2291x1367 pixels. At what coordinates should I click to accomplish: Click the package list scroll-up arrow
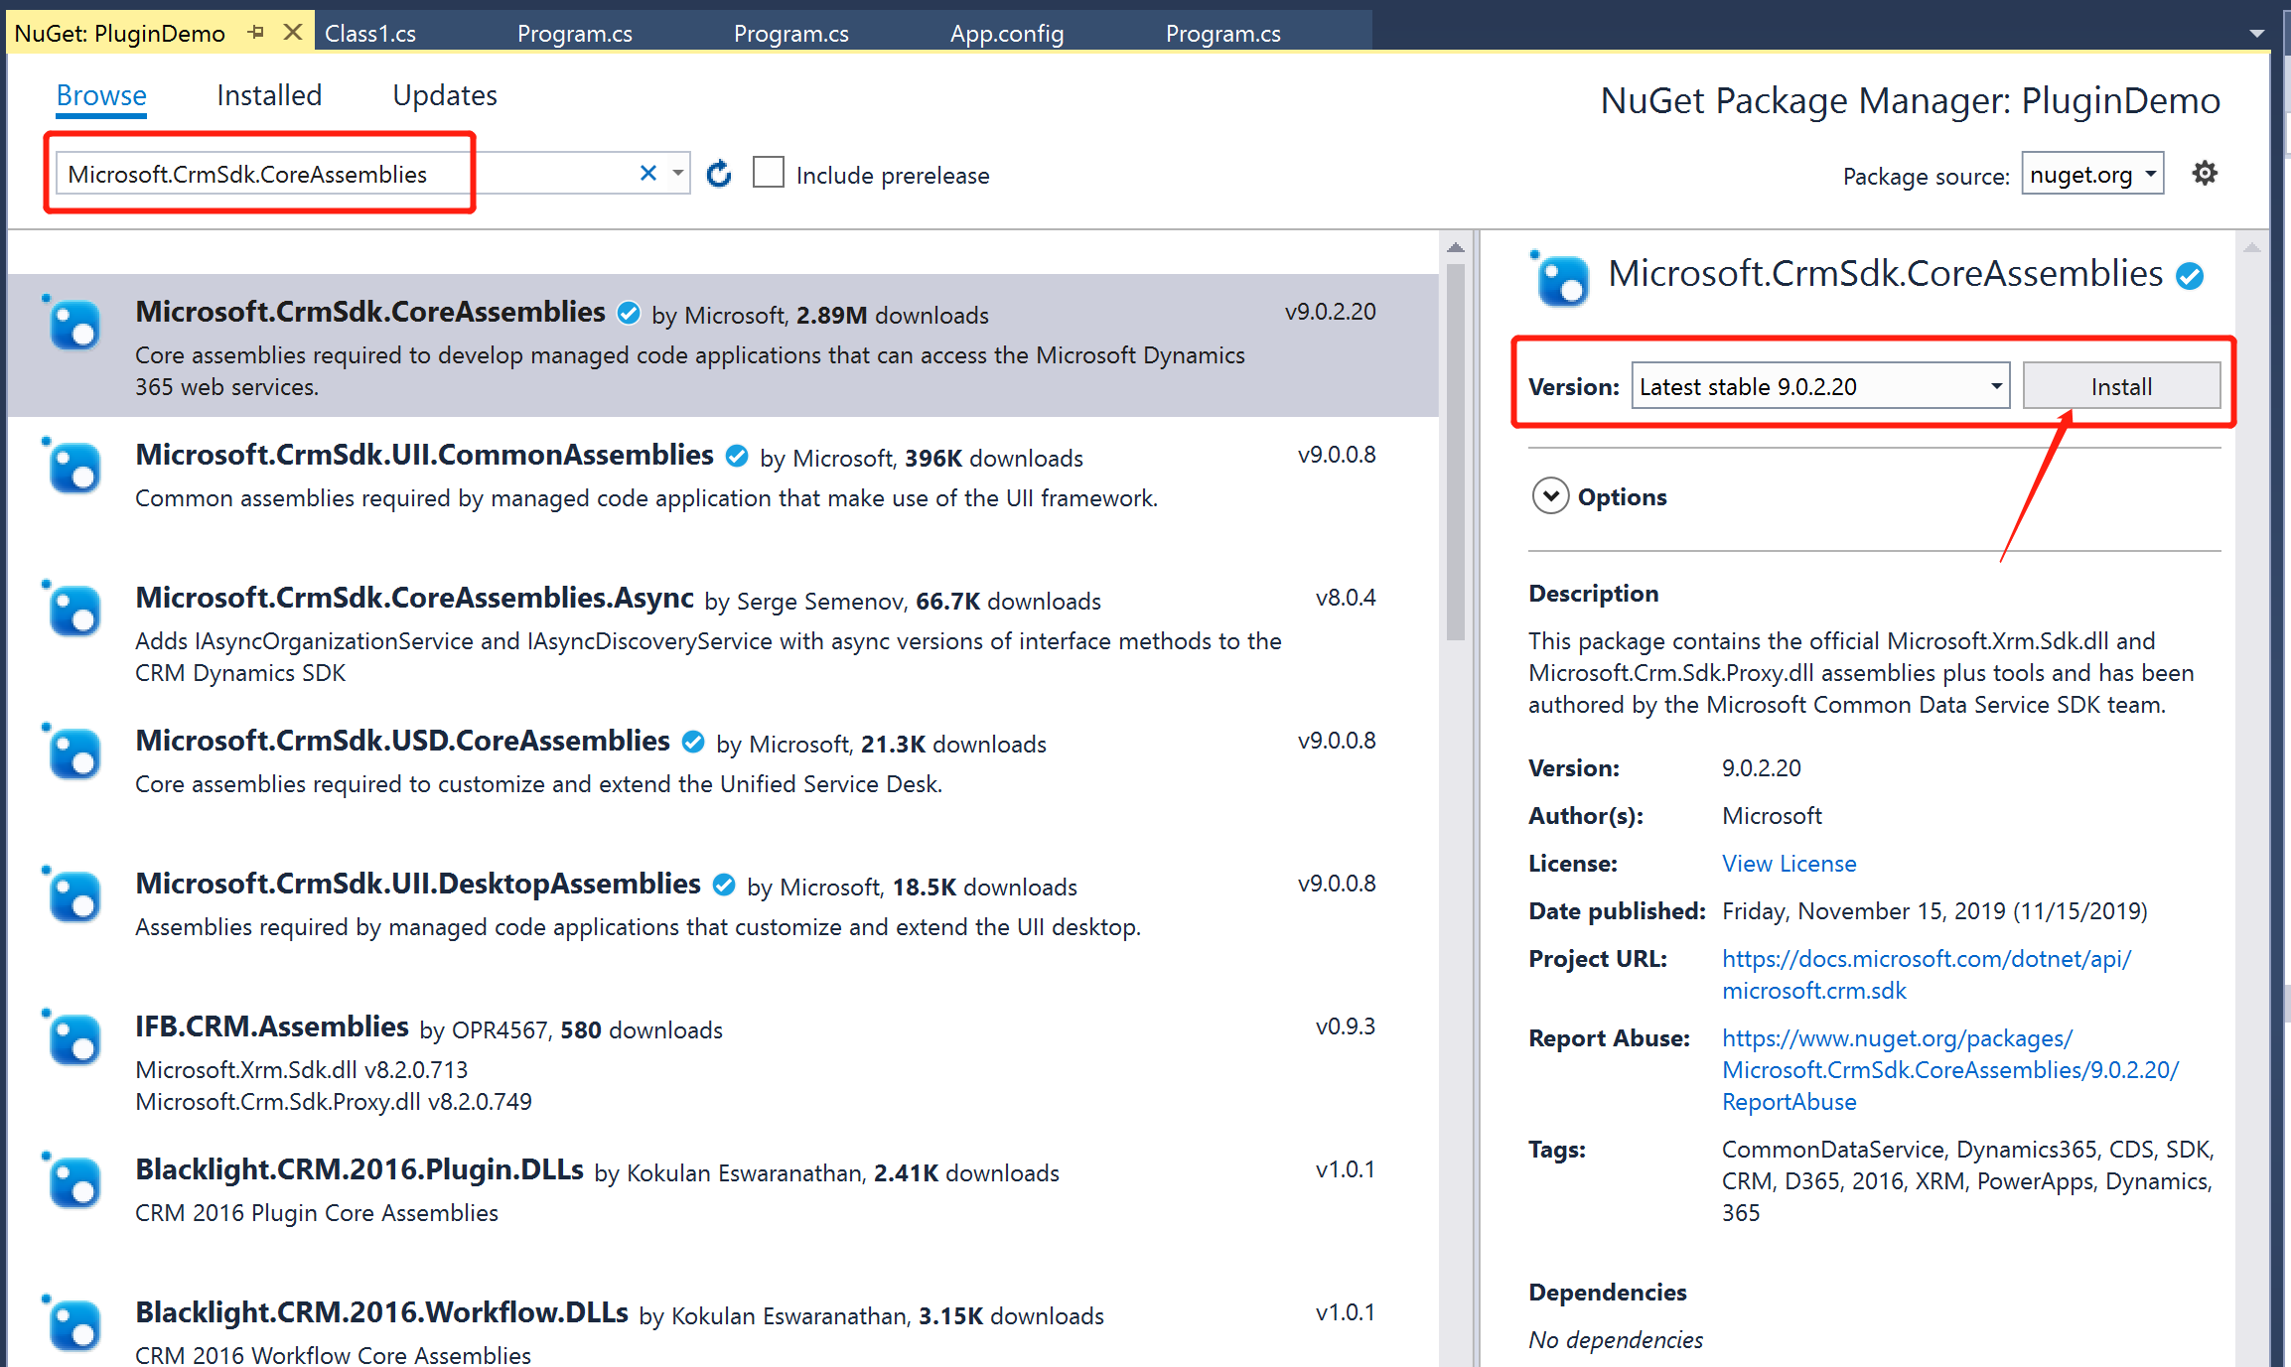1456,247
